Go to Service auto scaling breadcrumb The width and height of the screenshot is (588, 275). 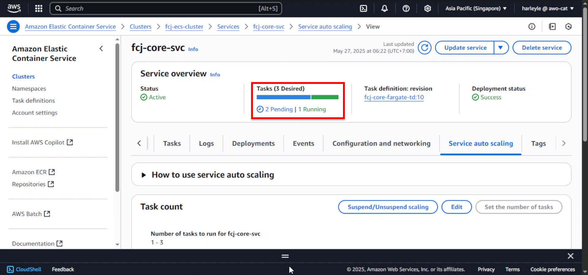point(325,27)
